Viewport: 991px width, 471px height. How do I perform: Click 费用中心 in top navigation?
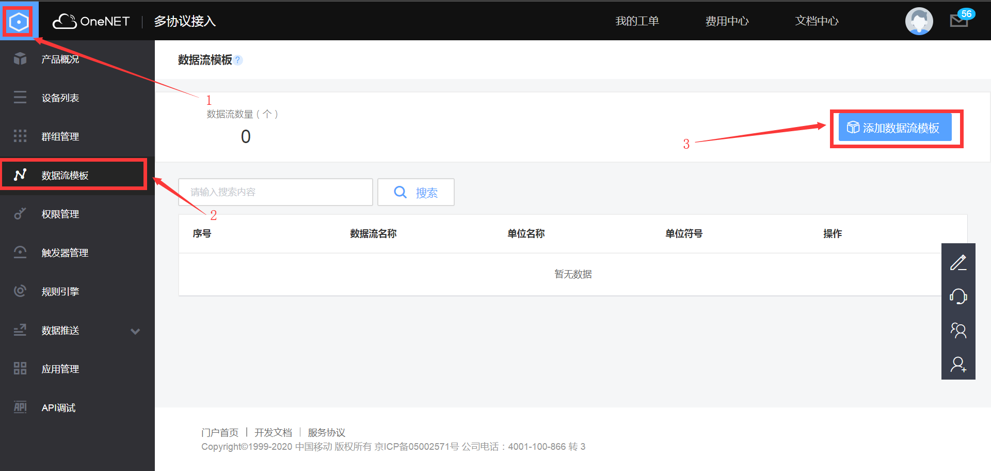(727, 21)
